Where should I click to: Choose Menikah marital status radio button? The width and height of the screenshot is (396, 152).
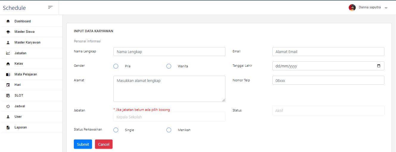coord(169,130)
